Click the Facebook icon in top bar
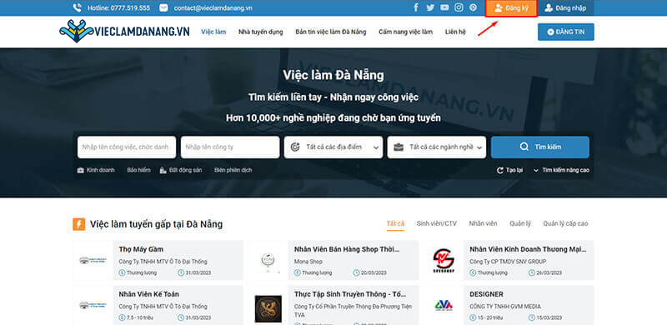Image resolution: width=667 pixels, height=325 pixels. point(416,7)
